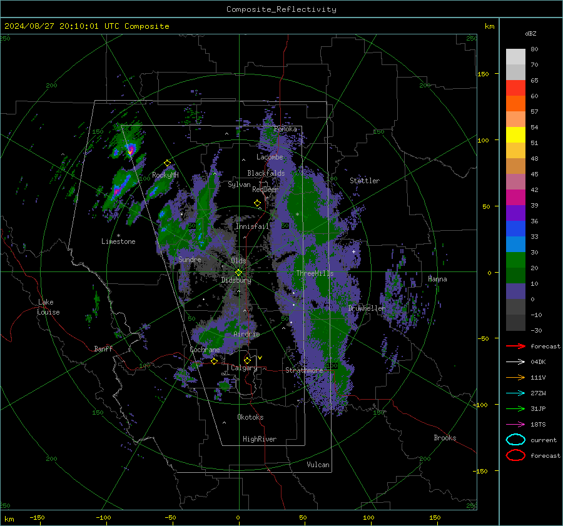Screen dimensions: 563x526
Task: Click the 18TS legend label
Action: [538, 425]
